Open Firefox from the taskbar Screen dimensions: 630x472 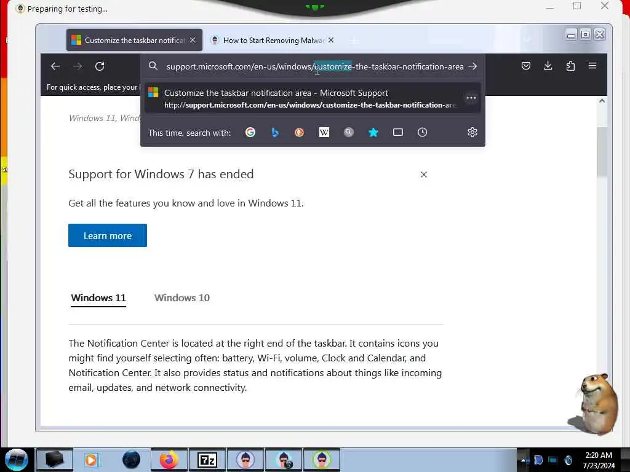[169, 460]
